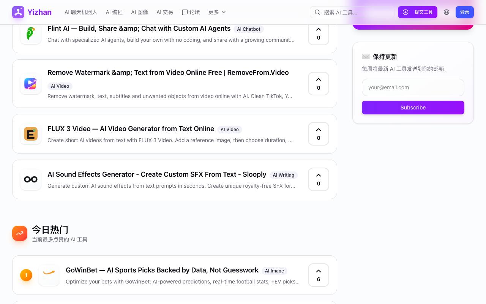Upvote AI Sound Effects Generator
486x304 pixels.
[319, 179]
